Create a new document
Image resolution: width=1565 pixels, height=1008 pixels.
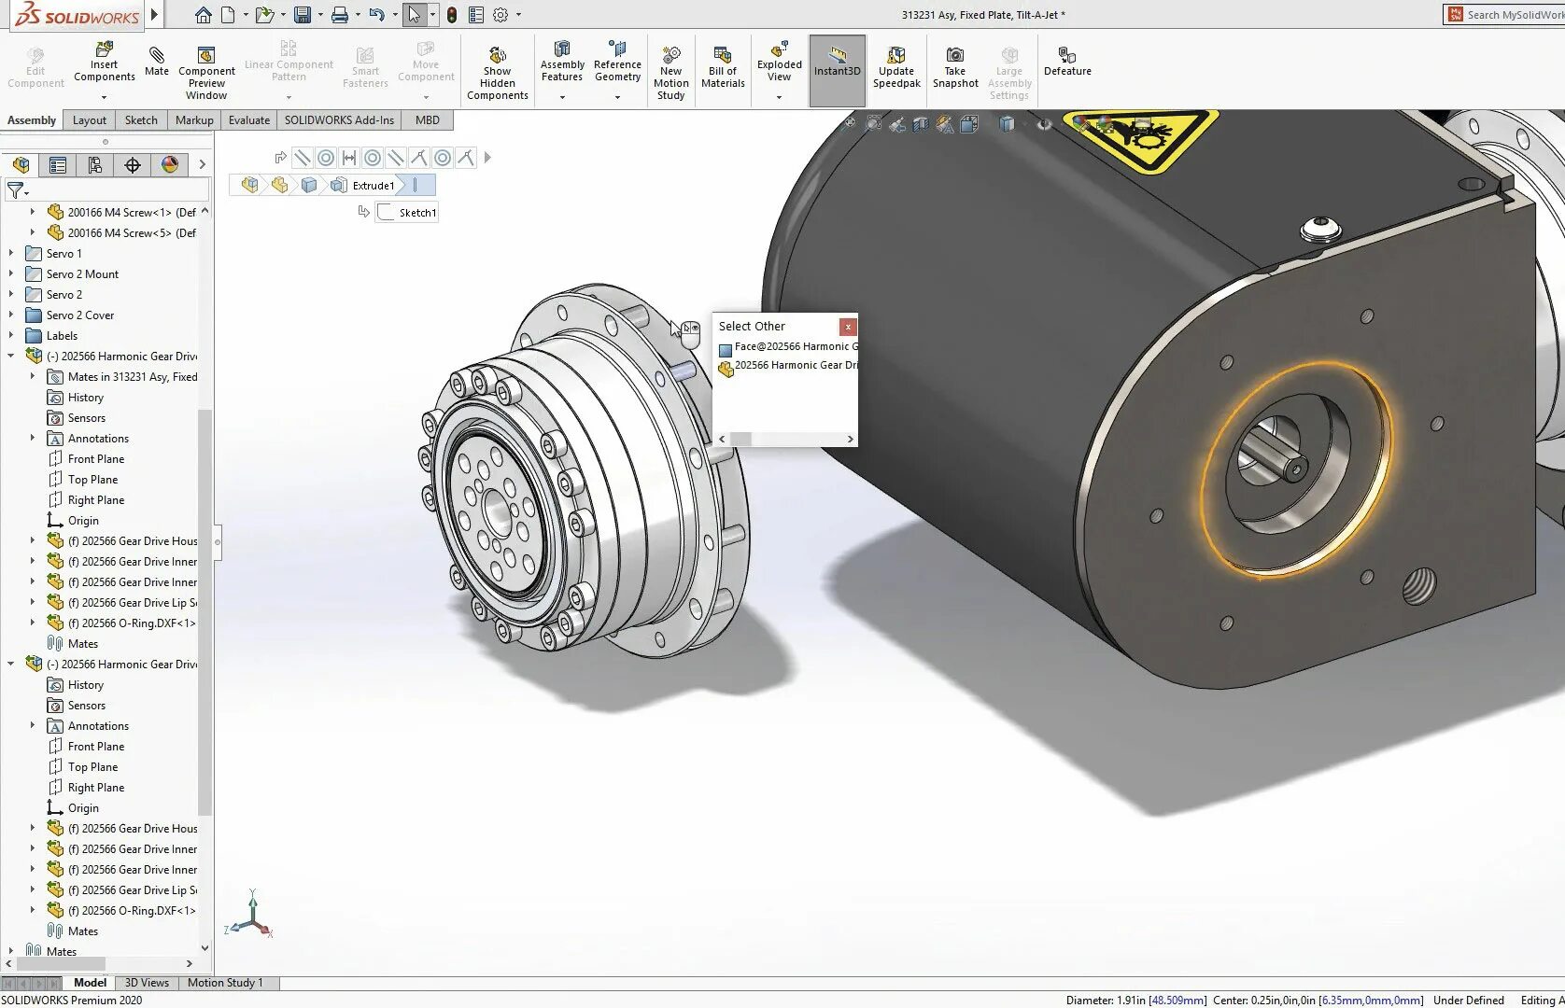coord(228,15)
